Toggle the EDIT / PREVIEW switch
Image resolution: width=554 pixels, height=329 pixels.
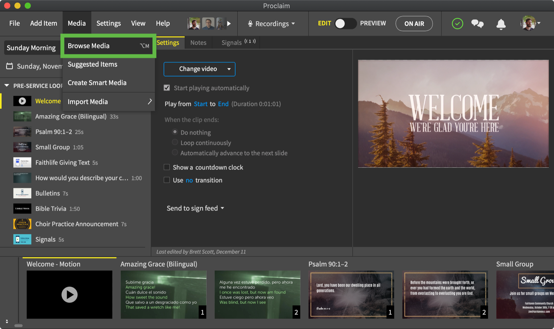point(345,23)
